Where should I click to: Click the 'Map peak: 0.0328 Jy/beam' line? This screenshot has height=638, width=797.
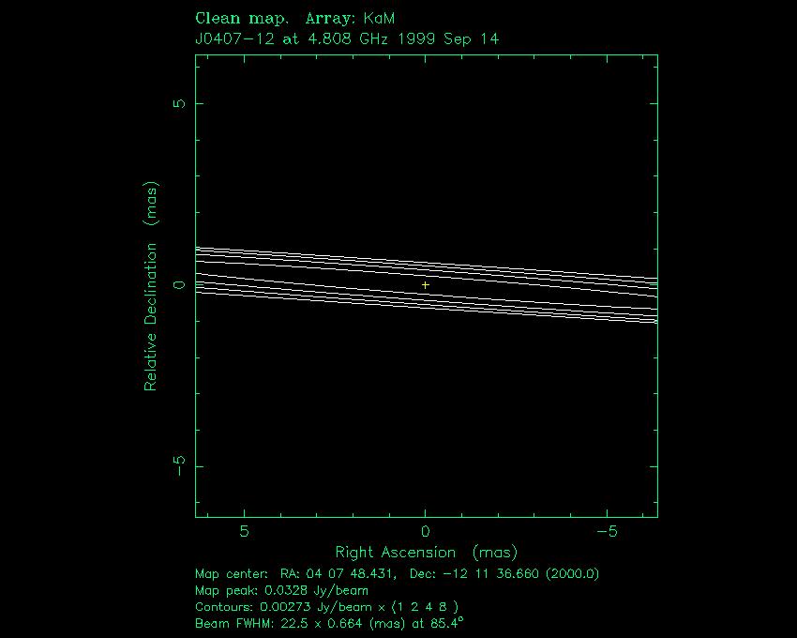point(281,591)
